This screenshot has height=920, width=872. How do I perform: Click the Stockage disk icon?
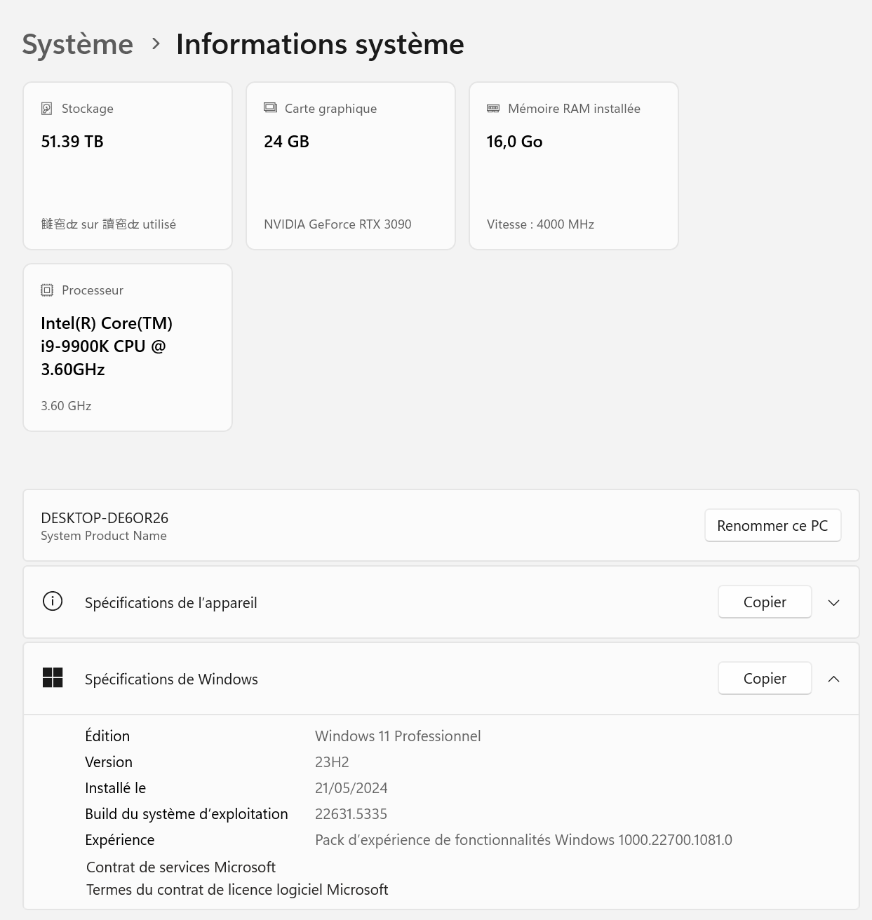(x=47, y=109)
